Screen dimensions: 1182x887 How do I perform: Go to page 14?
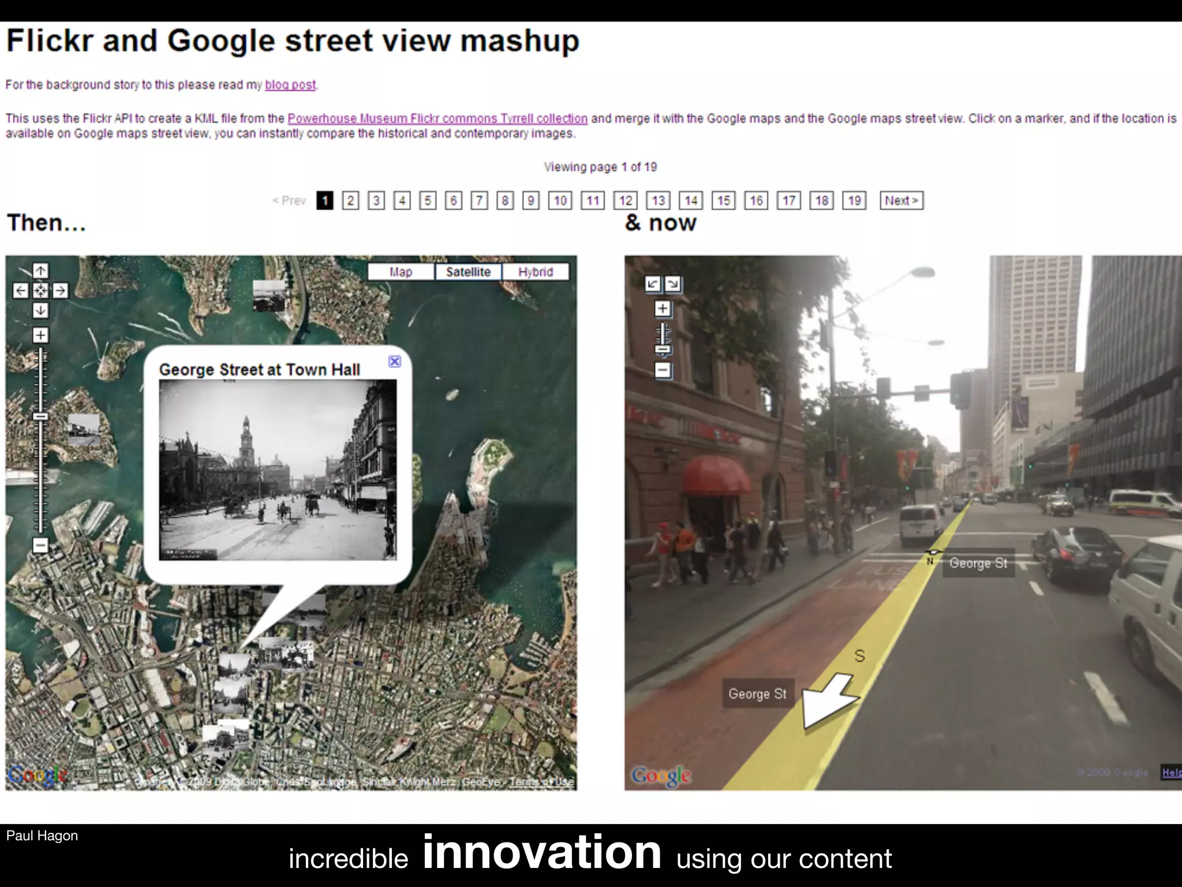tap(691, 200)
